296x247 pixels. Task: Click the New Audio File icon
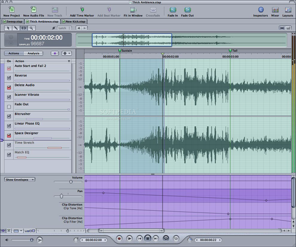pyautogui.click(x=33, y=10)
